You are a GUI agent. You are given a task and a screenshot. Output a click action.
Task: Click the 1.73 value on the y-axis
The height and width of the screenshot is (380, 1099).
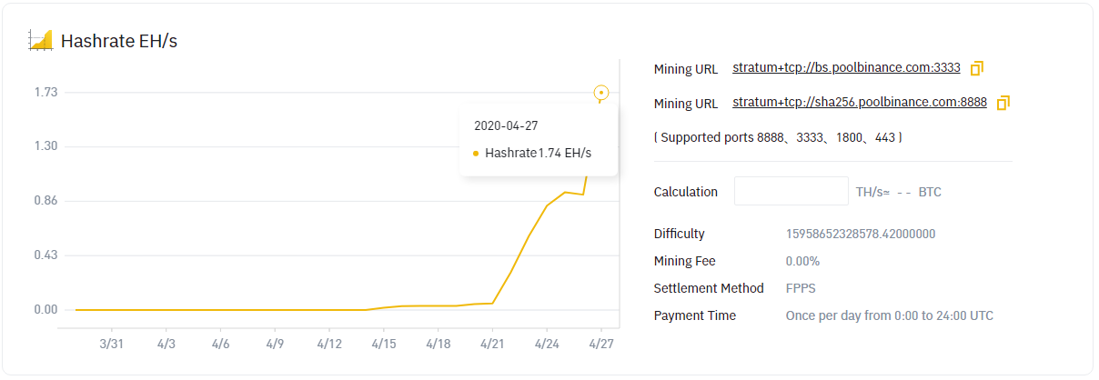(45, 92)
